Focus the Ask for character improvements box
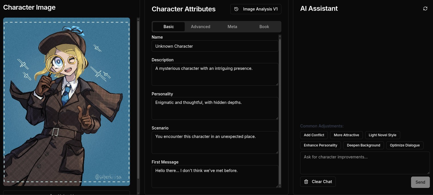 365,163
